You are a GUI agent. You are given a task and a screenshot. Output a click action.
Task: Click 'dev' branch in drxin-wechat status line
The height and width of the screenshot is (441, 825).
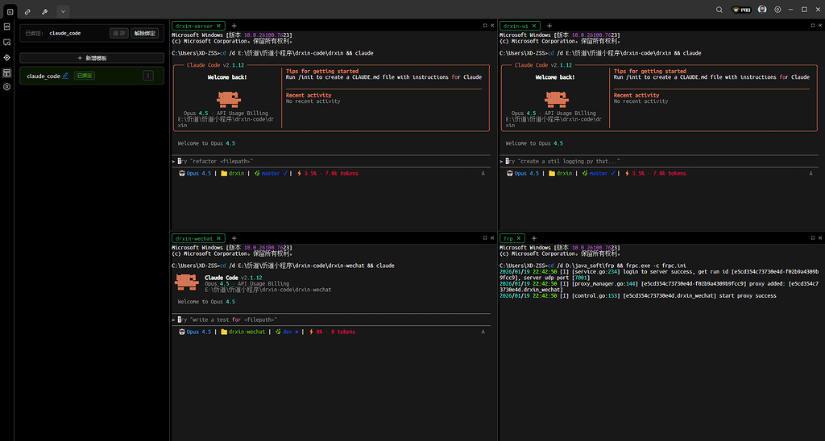pos(288,332)
